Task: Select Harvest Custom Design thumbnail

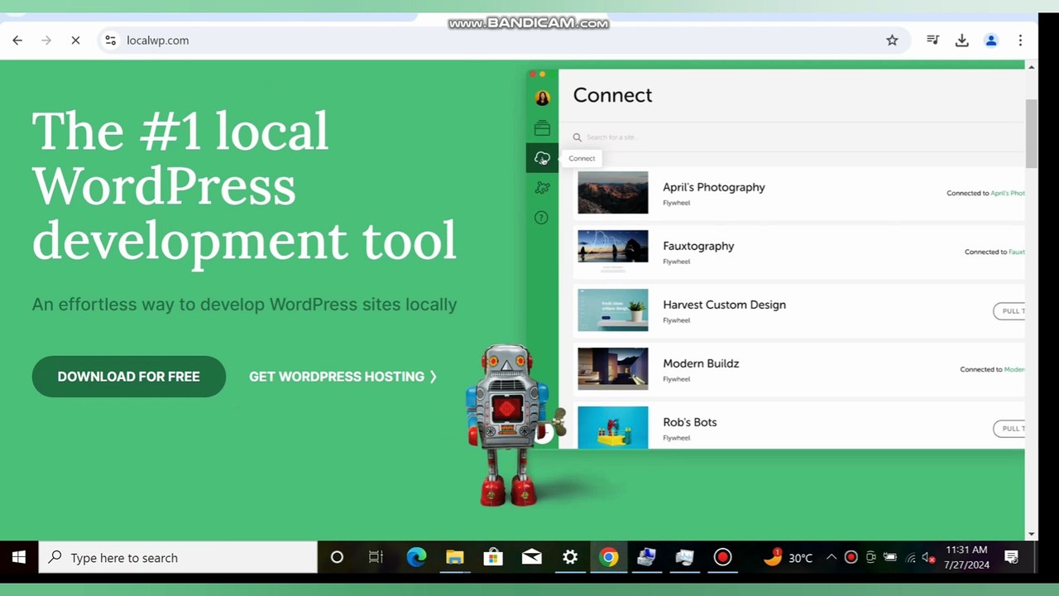Action: pos(613,310)
